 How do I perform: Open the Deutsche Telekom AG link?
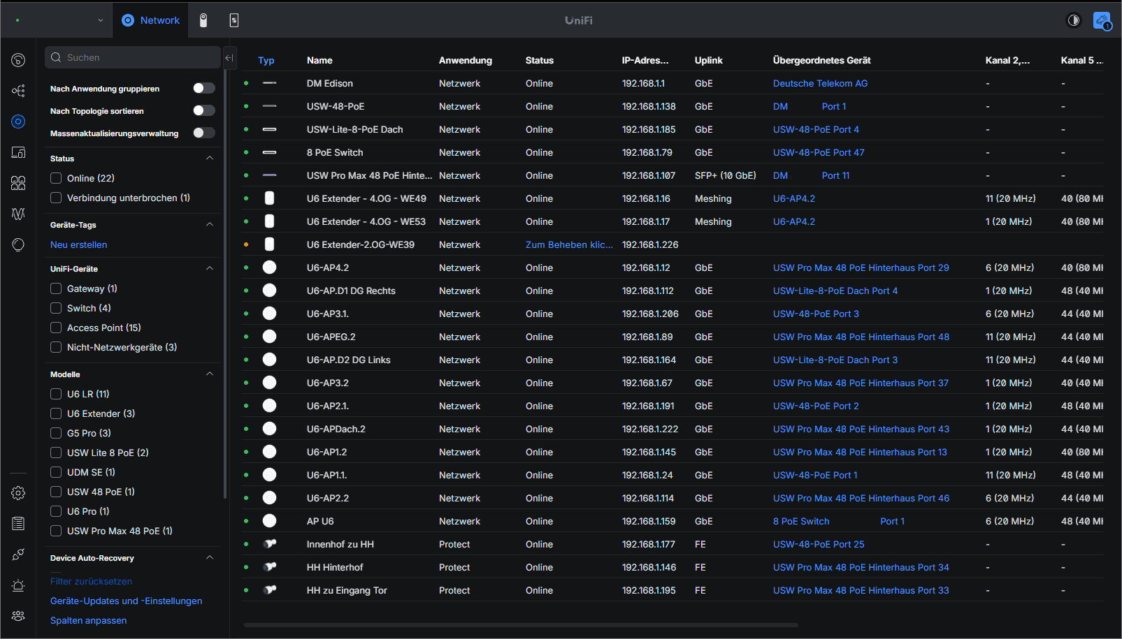pos(820,83)
